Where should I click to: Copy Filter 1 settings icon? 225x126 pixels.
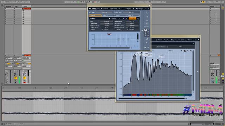(123, 19)
